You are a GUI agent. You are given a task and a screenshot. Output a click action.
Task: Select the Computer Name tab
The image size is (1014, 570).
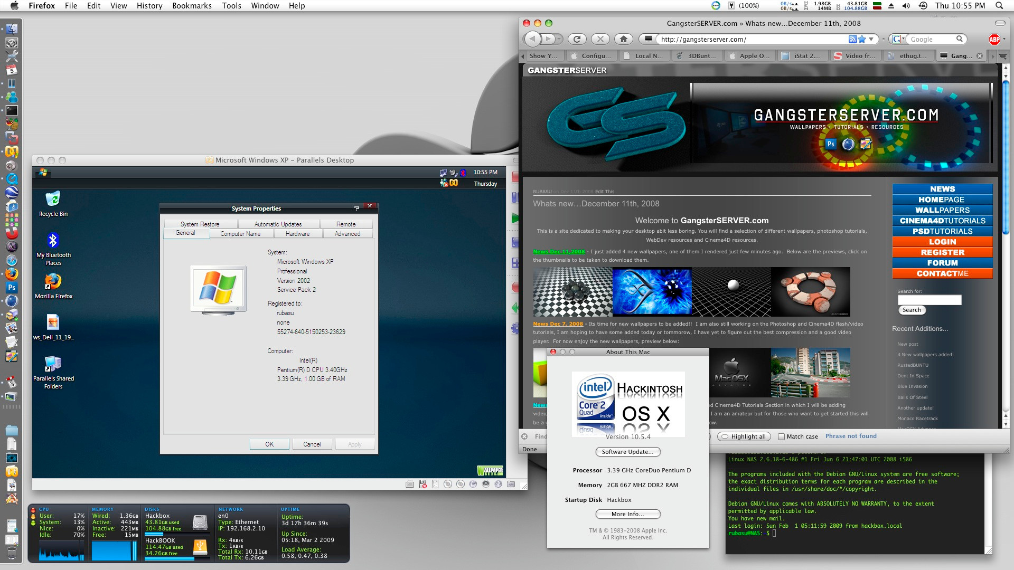coord(240,234)
